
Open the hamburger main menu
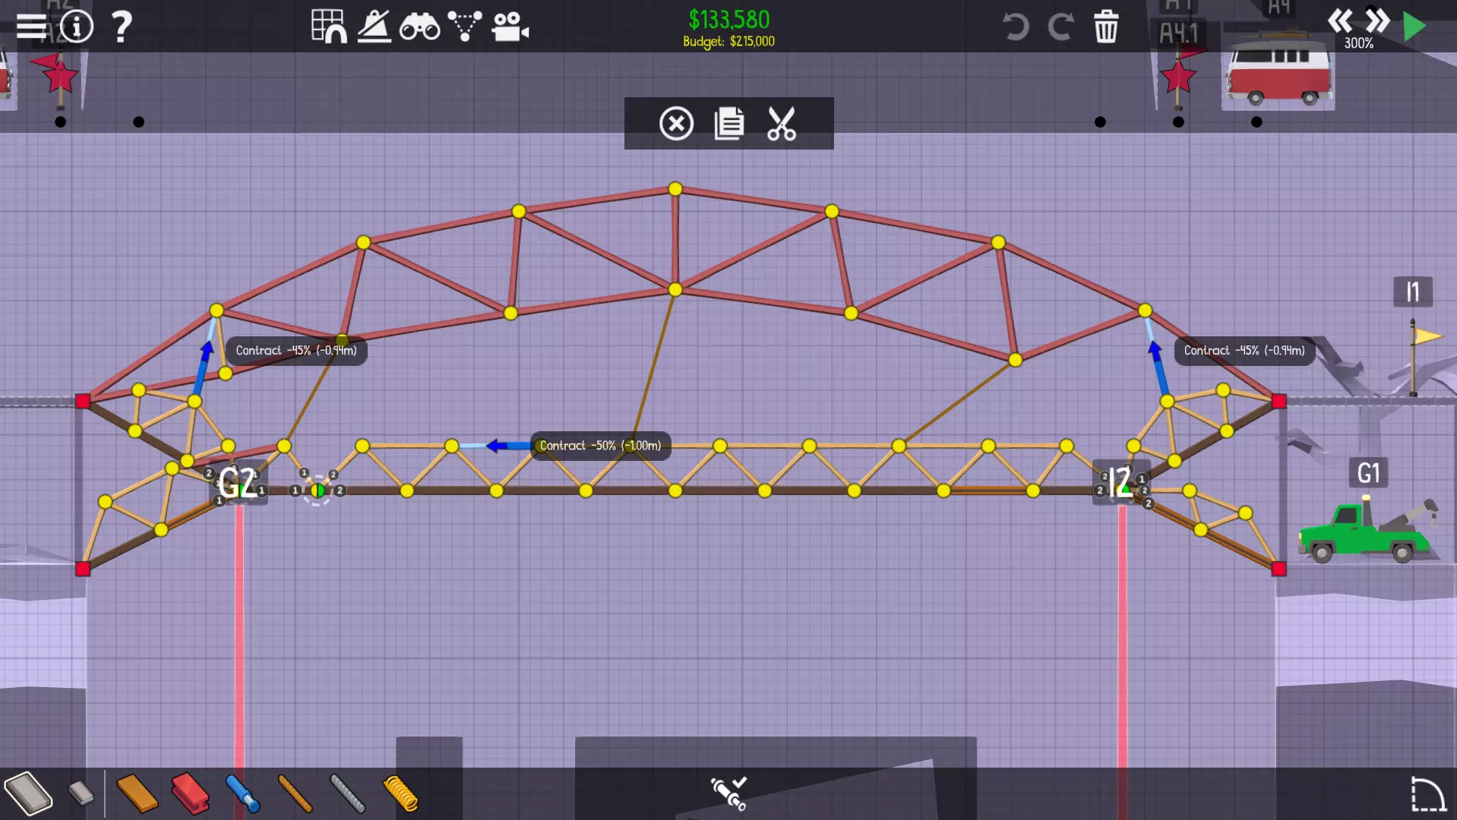(31, 27)
